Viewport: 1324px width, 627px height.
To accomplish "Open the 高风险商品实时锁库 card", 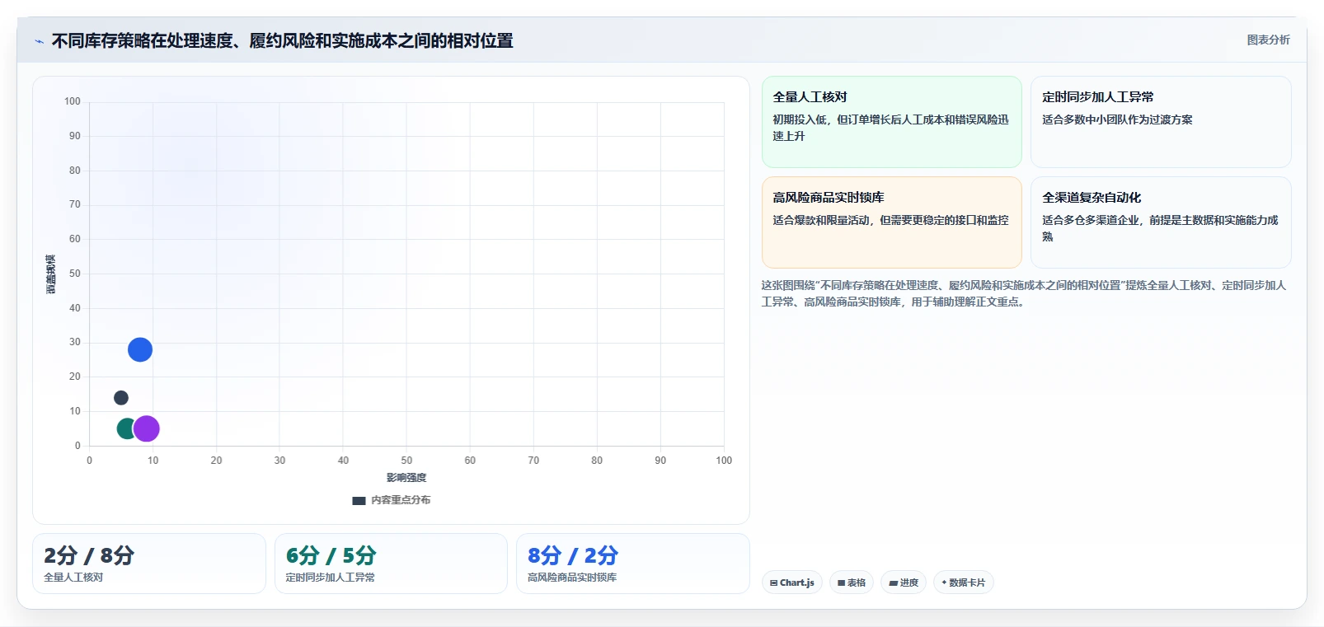I will click(891, 222).
